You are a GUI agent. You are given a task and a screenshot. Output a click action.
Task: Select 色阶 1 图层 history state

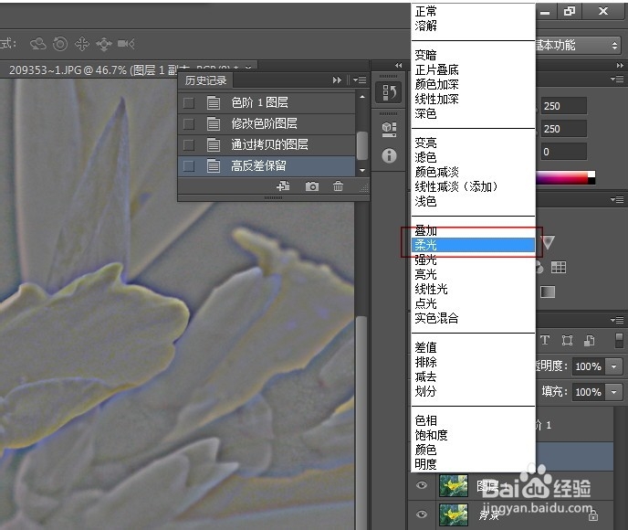tap(267, 102)
